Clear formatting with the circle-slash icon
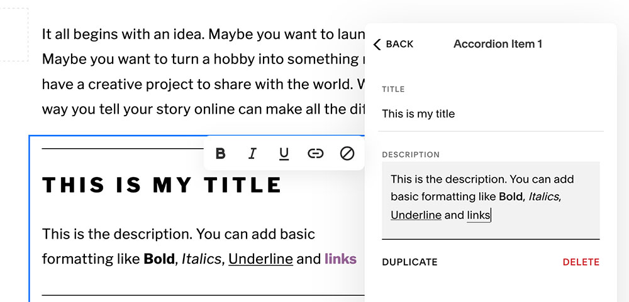Viewport: 629px width, 302px height. 347,153
